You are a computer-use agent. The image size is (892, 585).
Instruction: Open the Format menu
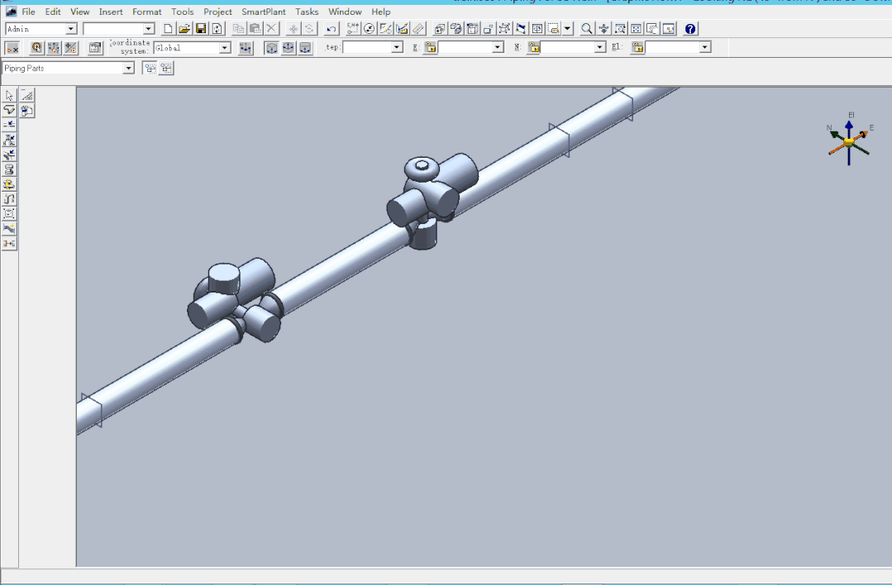147,12
